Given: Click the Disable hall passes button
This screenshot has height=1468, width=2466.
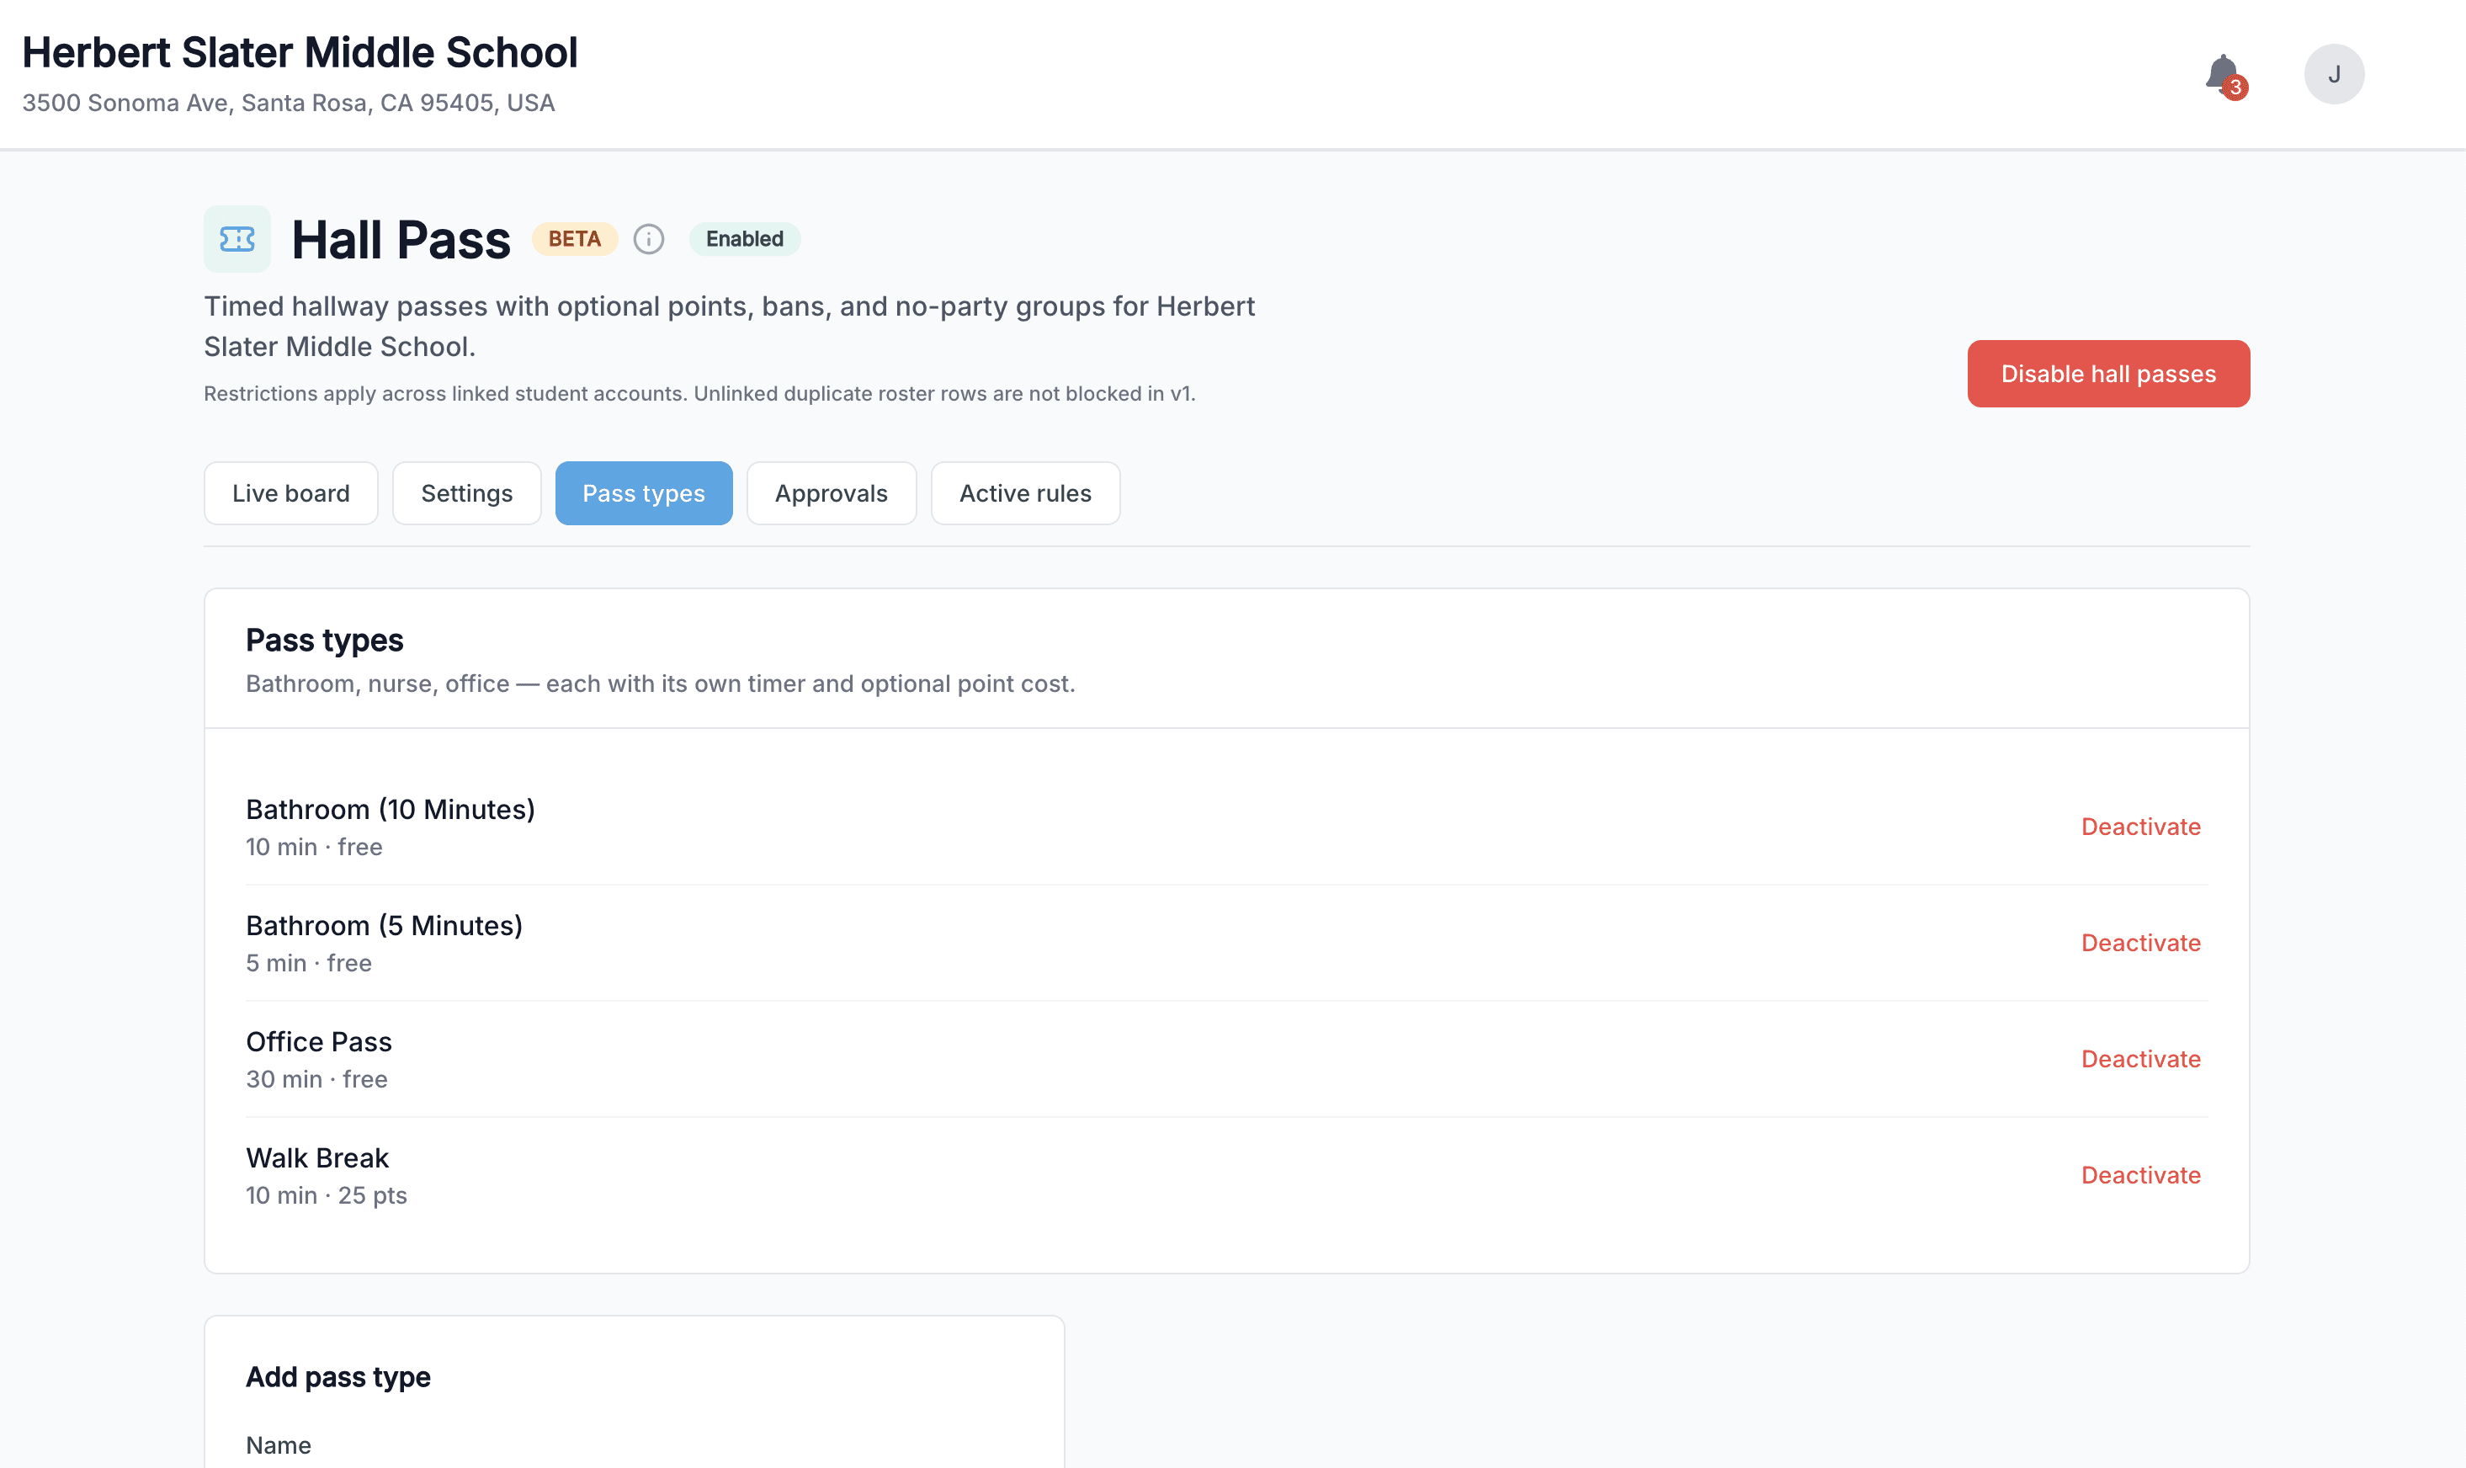Looking at the screenshot, I should 2108,374.
